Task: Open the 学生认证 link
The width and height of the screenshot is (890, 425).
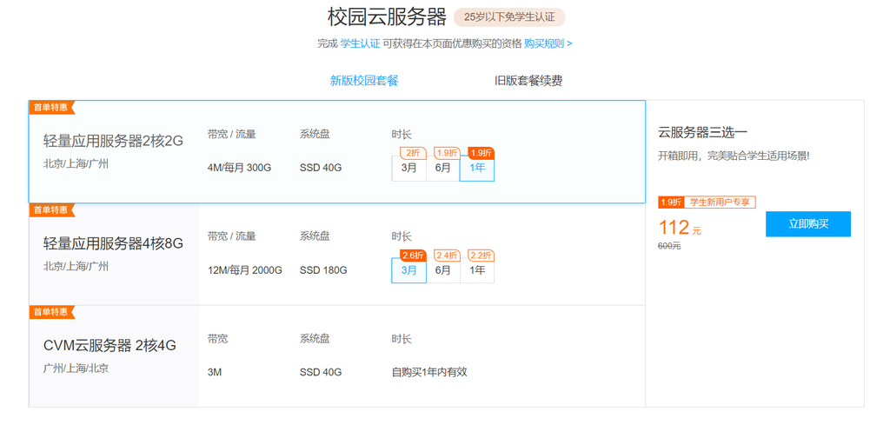Action: [x=360, y=43]
